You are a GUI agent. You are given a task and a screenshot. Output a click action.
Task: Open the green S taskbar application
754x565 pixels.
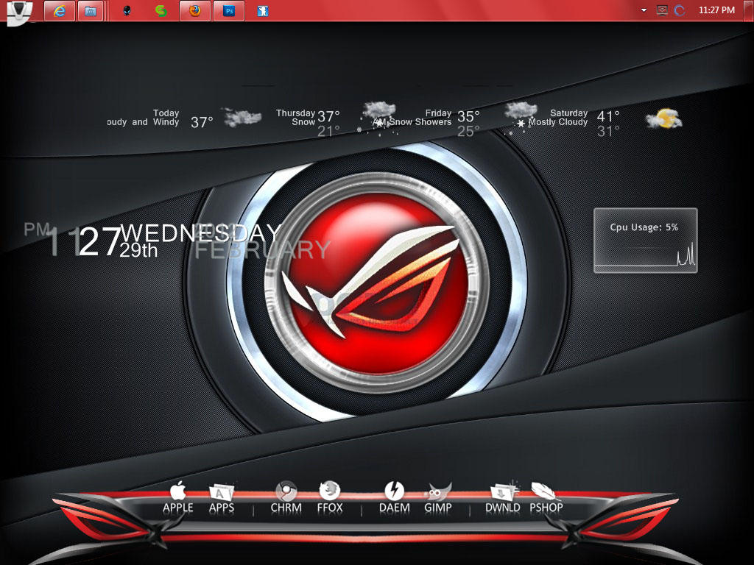pyautogui.click(x=161, y=10)
